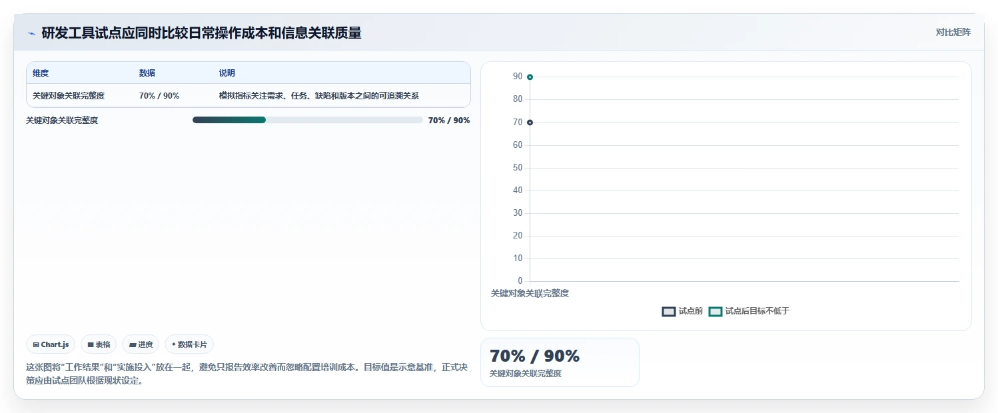Viewport: 998px width, 413px height.
Task: Click the large 70% / 90% data card
Action: coord(560,362)
